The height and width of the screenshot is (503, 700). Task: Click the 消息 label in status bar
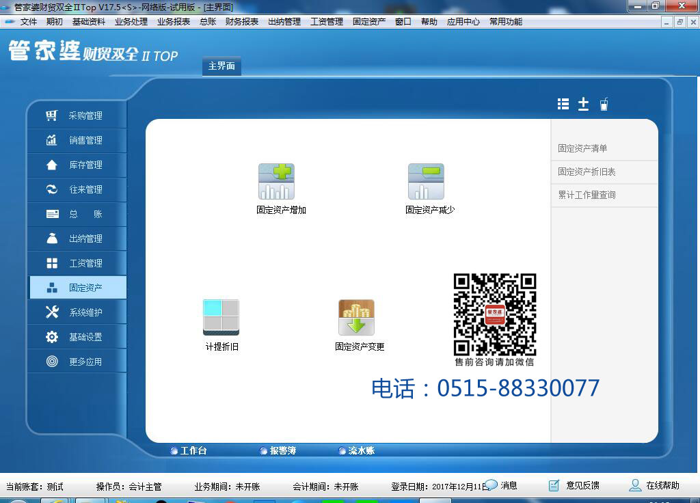[x=509, y=485]
